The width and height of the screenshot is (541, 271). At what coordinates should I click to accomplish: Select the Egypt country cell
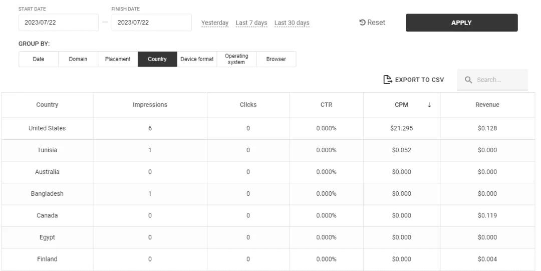coord(47,237)
